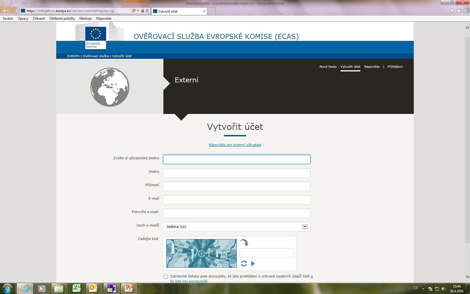Open volume speaker icon in tray

443,289
